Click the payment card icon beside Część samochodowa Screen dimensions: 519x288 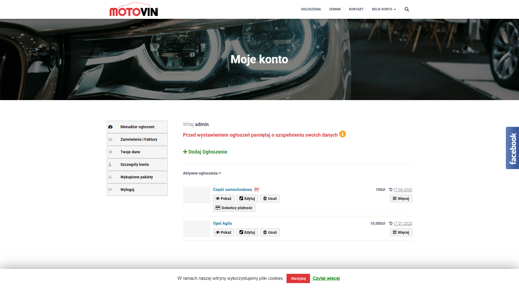coord(257,189)
